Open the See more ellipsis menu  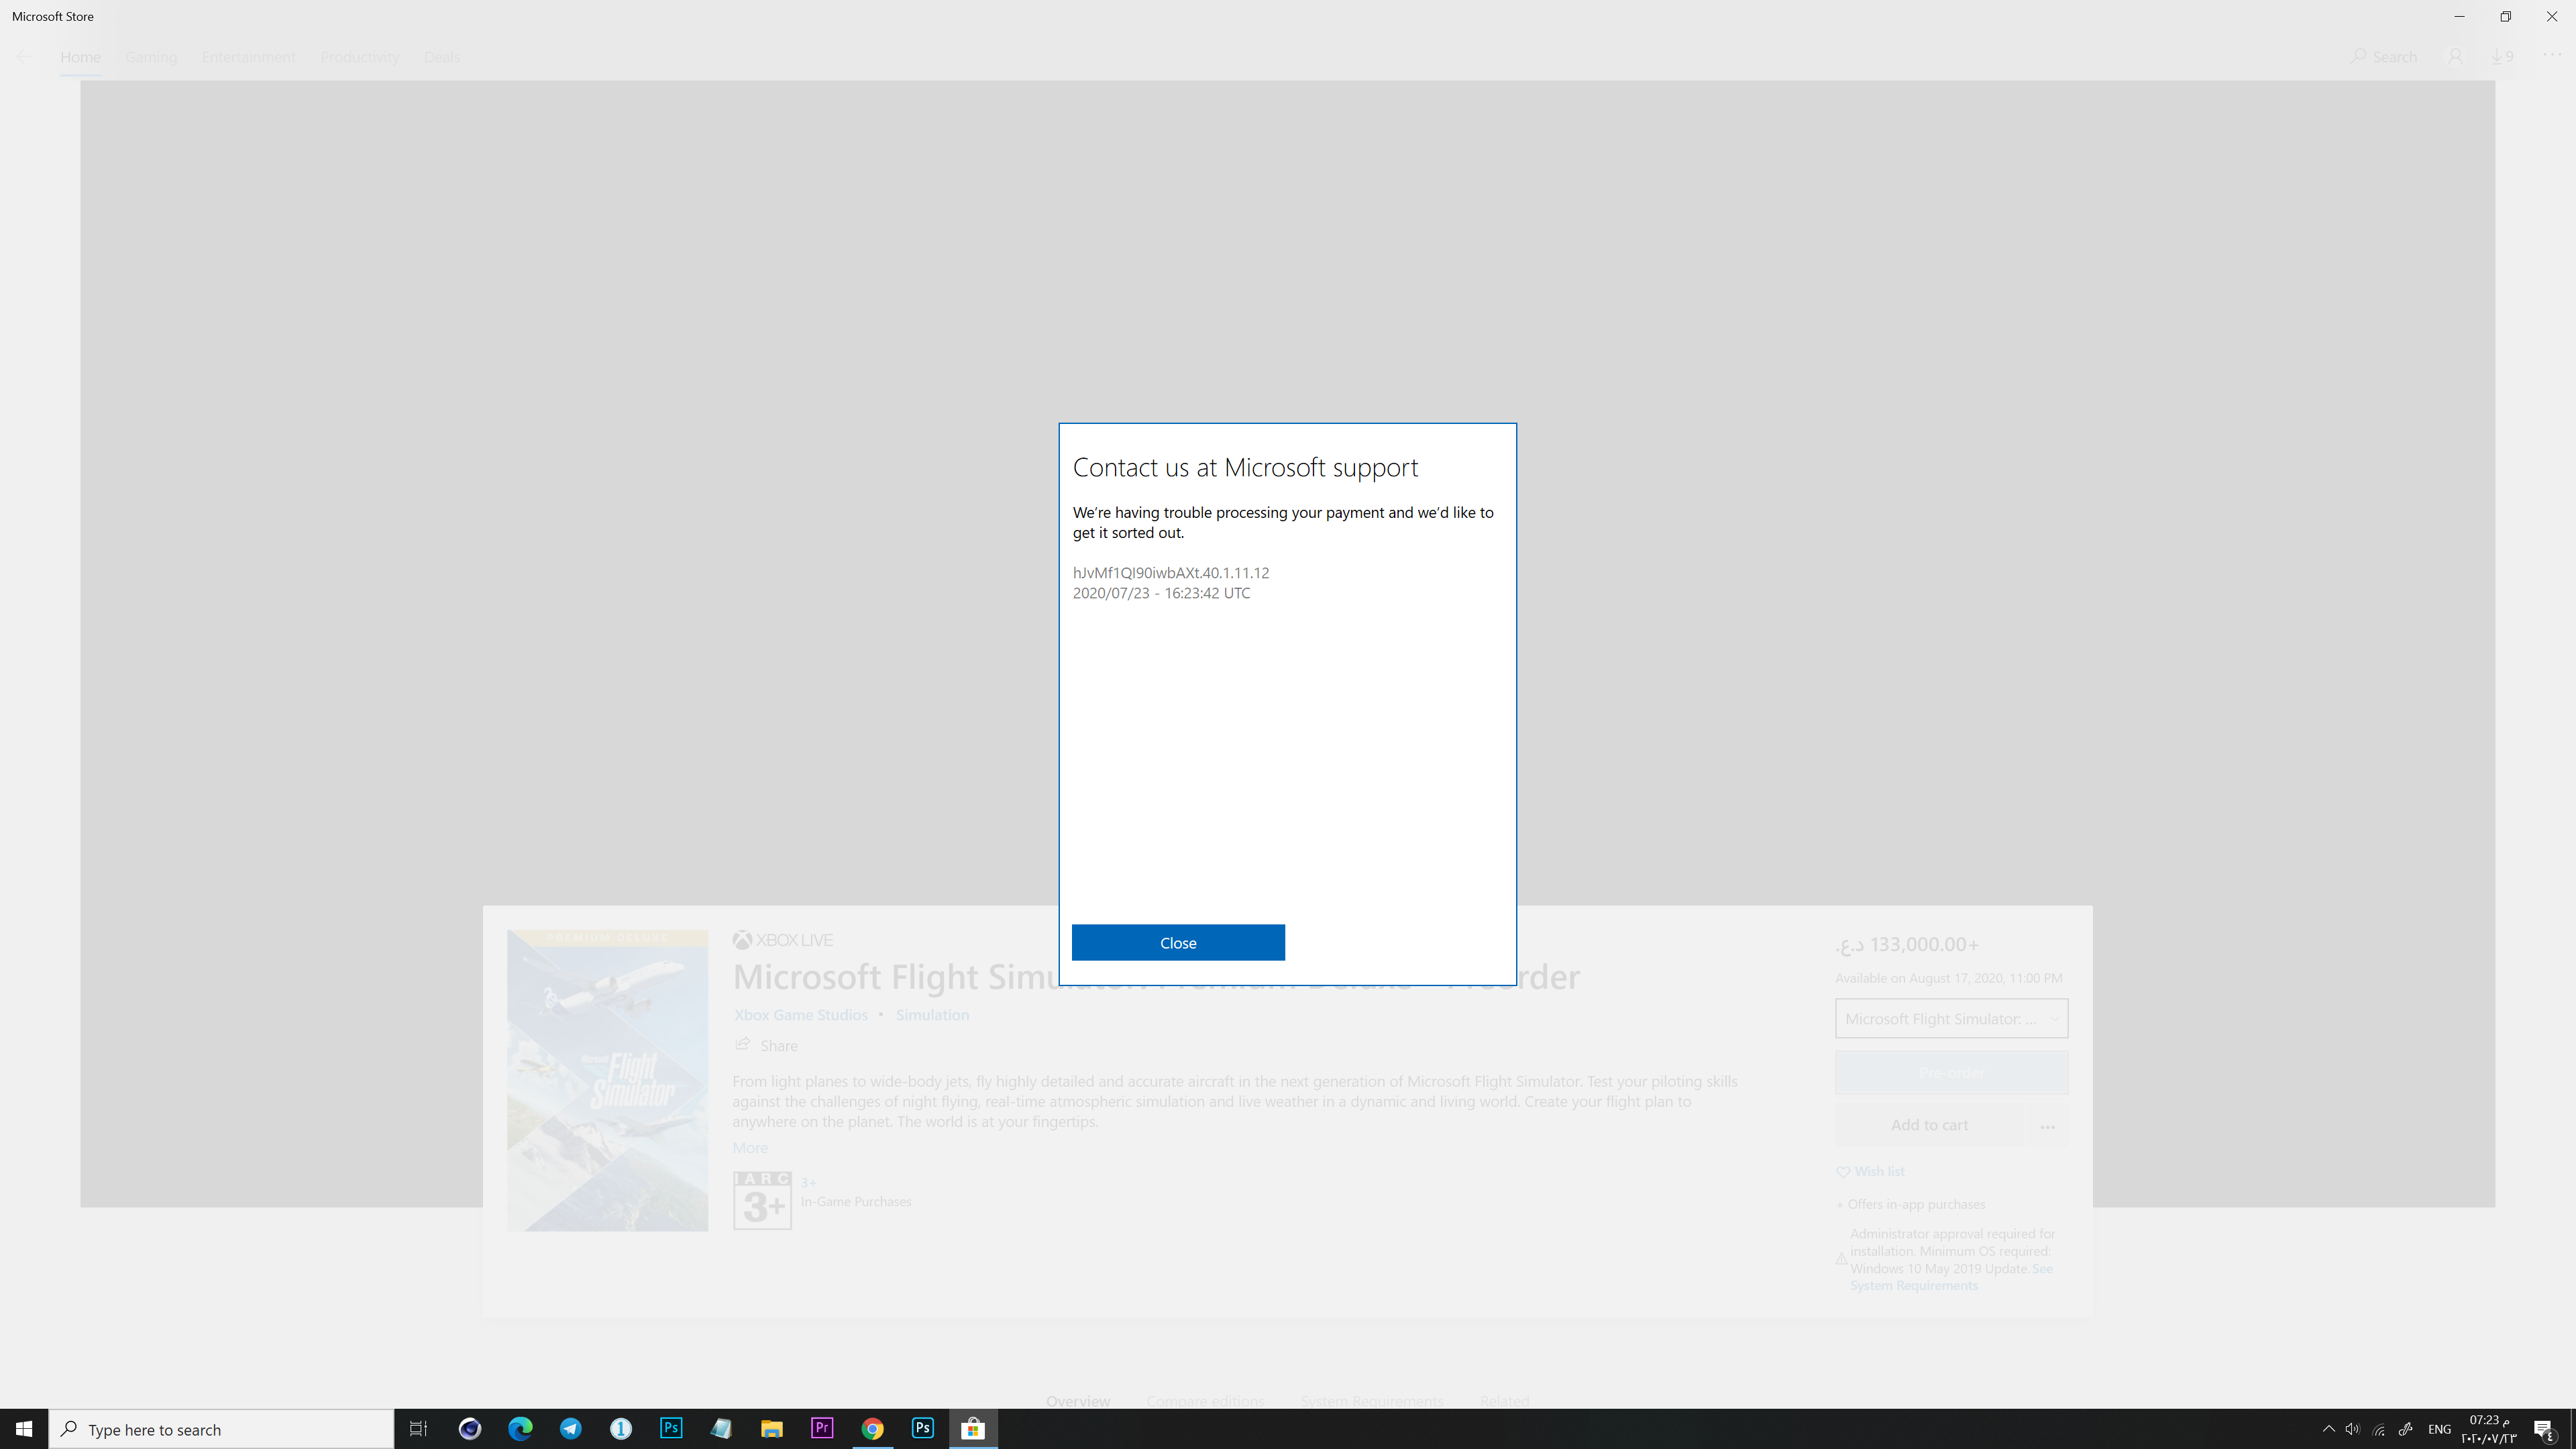(x=2552, y=55)
